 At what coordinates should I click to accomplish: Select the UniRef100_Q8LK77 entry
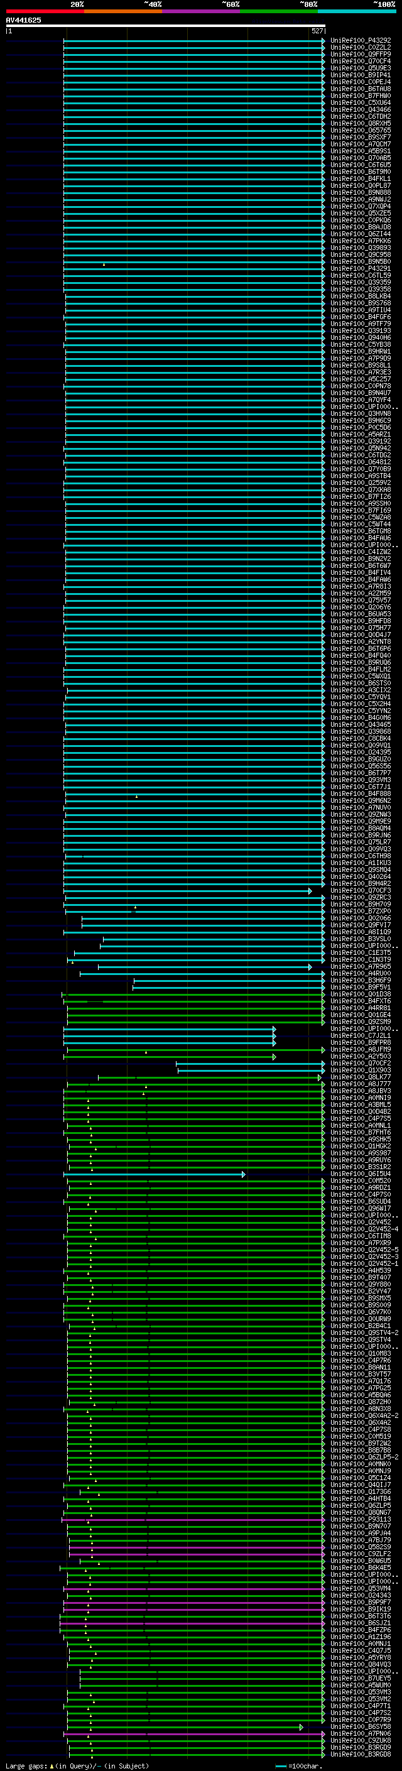point(360,1077)
